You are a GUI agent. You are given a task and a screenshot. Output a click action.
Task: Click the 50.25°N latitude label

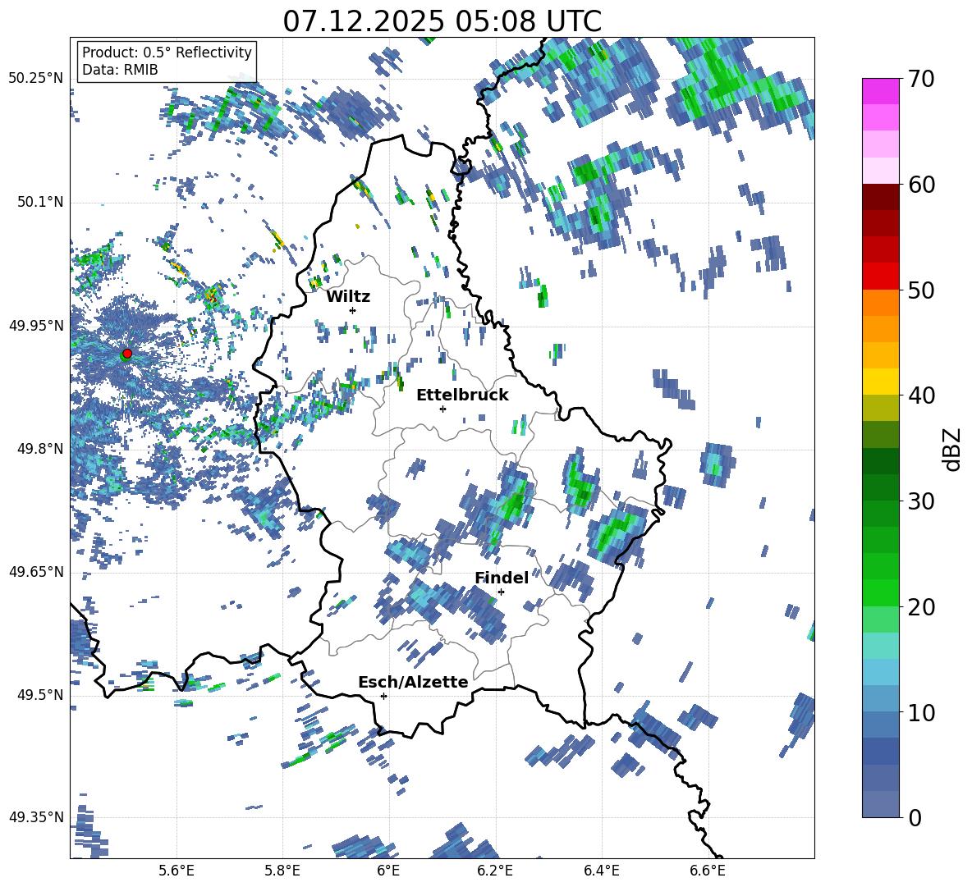(x=37, y=79)
